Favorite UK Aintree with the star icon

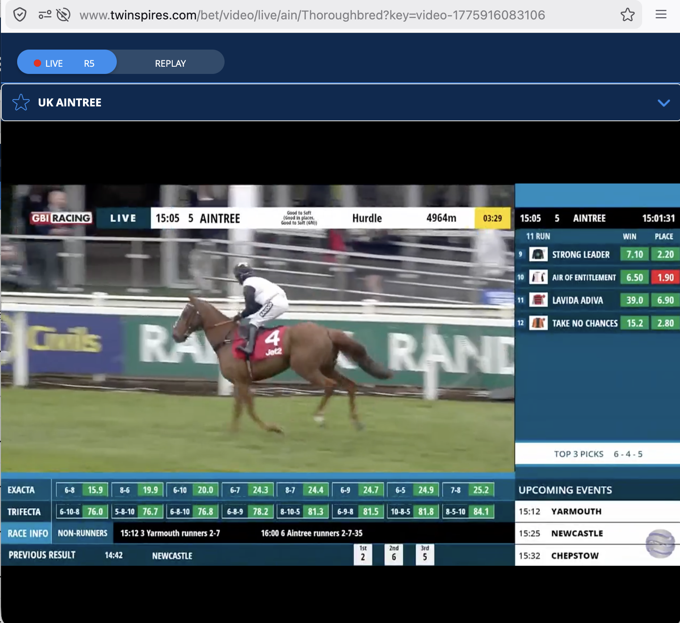[21, 102]
